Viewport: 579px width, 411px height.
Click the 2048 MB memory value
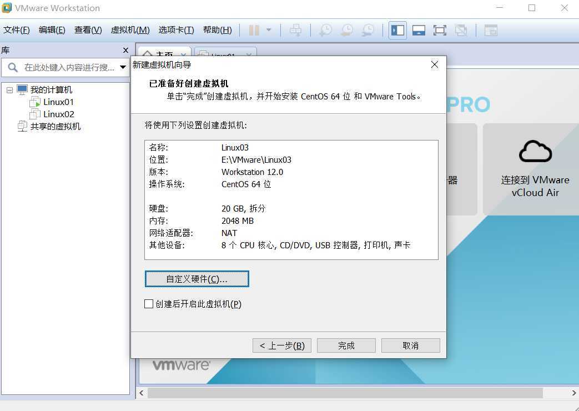(238, 220)
